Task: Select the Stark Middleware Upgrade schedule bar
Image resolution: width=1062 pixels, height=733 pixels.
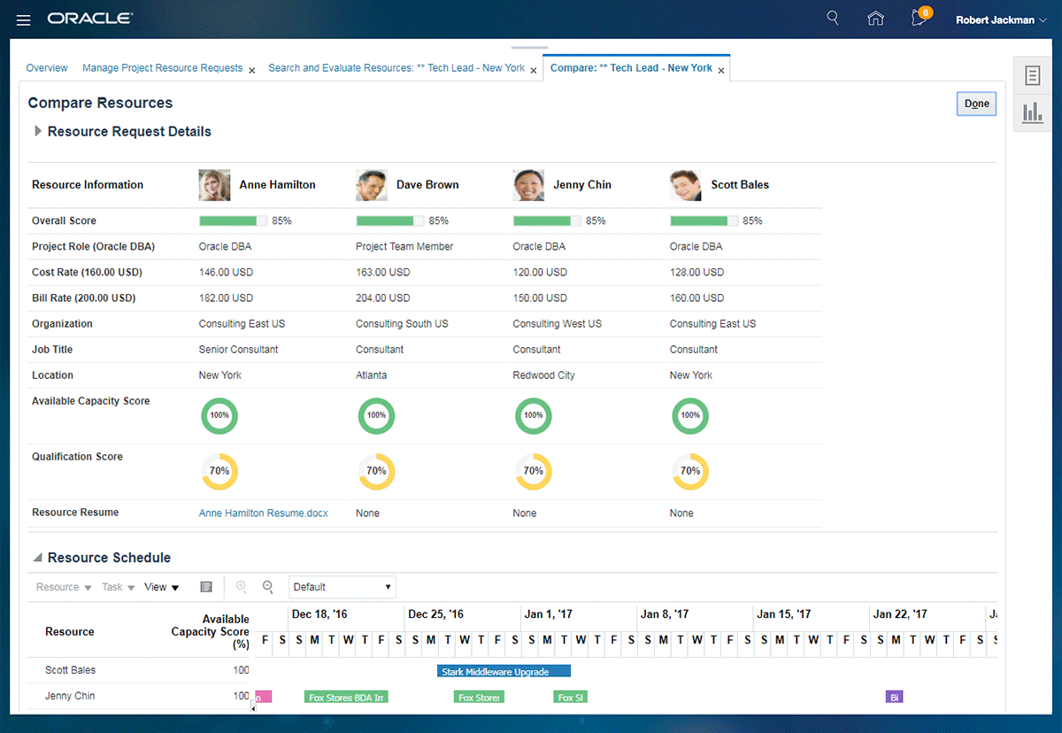Action: [504, 671]
